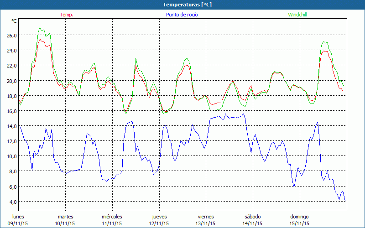Select the red Temp. legend label
The image size is (365, 228).
[67, 15]
